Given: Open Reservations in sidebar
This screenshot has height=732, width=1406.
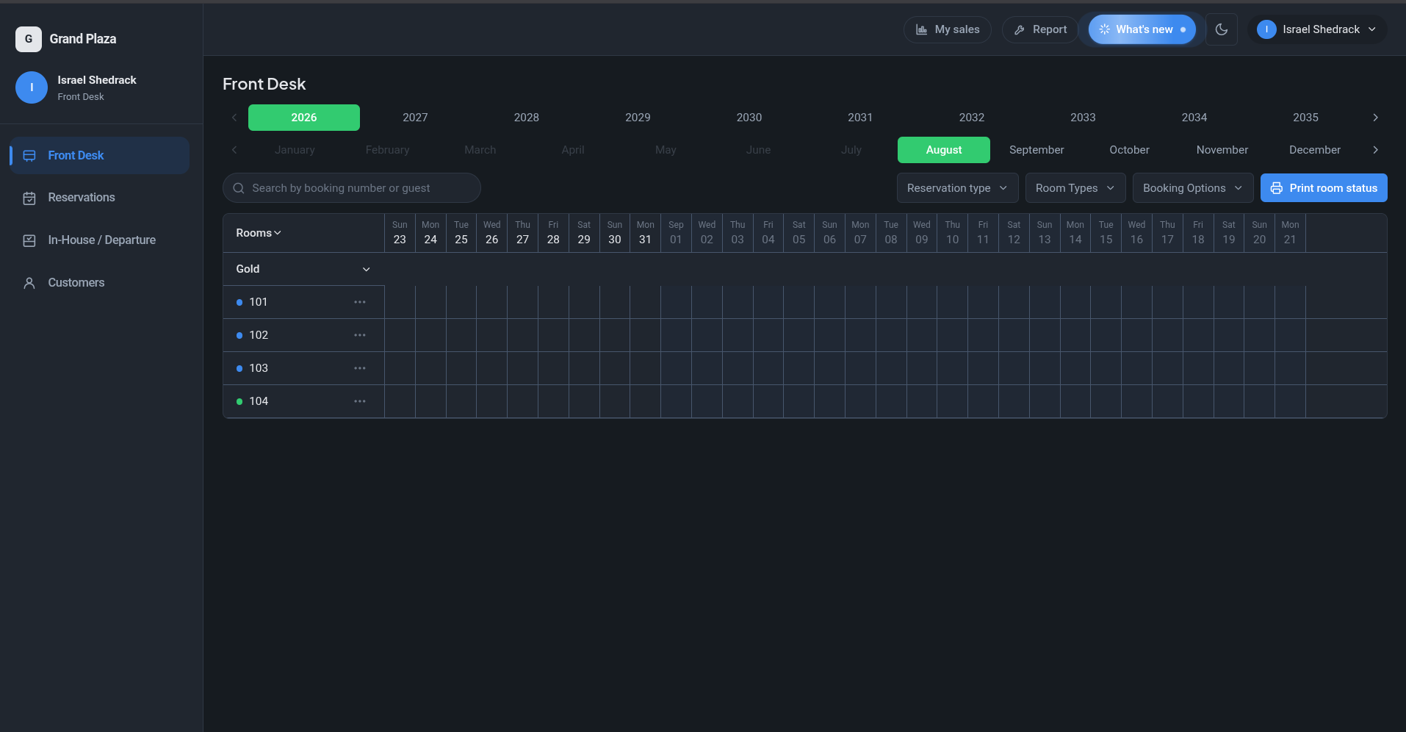Looking at the screenshot, I should pos(100,198).
